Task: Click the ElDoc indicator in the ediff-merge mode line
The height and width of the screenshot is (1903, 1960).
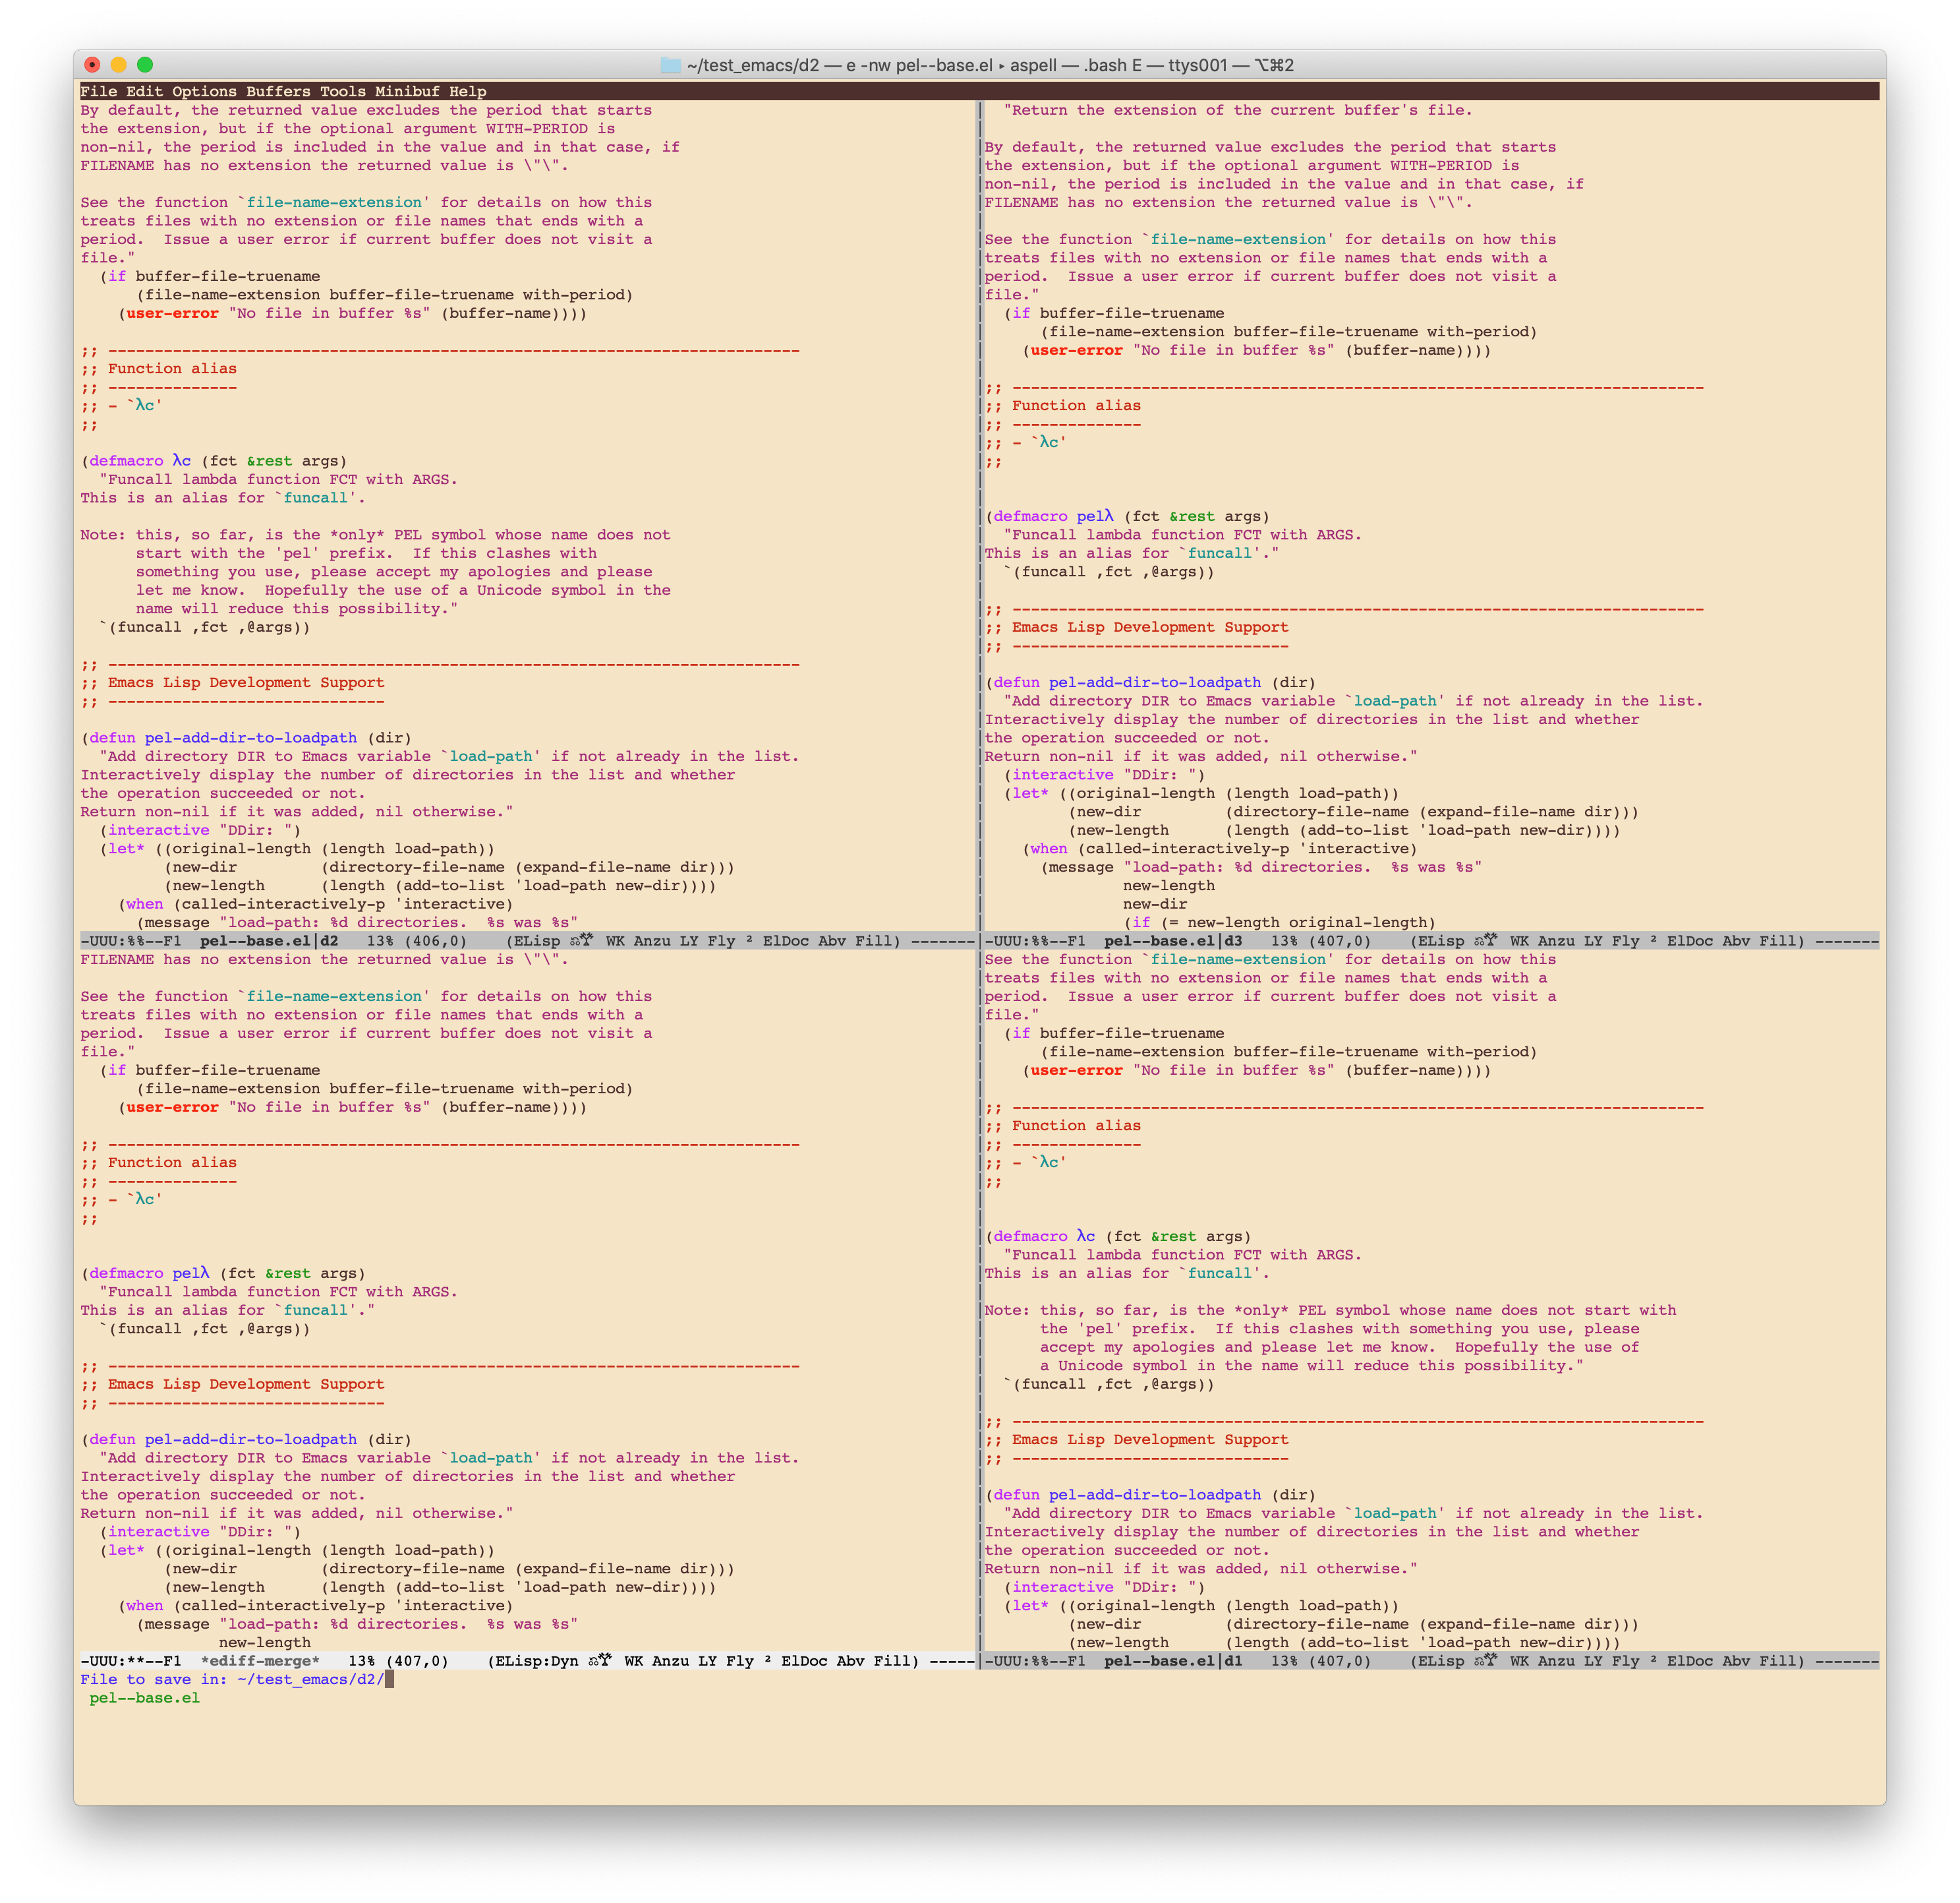Action: click(804, 1661)
